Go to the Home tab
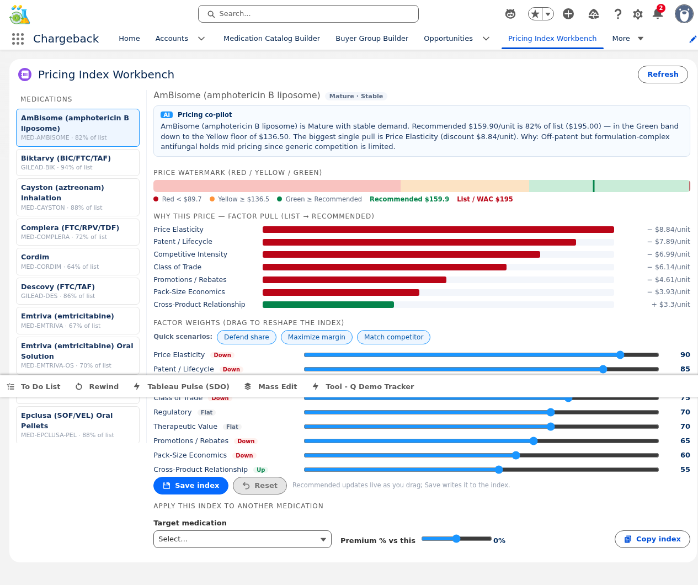Viewport: 698px width, 585px height. pos(129,39)
